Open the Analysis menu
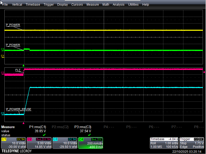The width and height of the screenshot is (206, 154). [x=118, y=5]
